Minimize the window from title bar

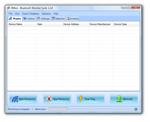[124, 7]
